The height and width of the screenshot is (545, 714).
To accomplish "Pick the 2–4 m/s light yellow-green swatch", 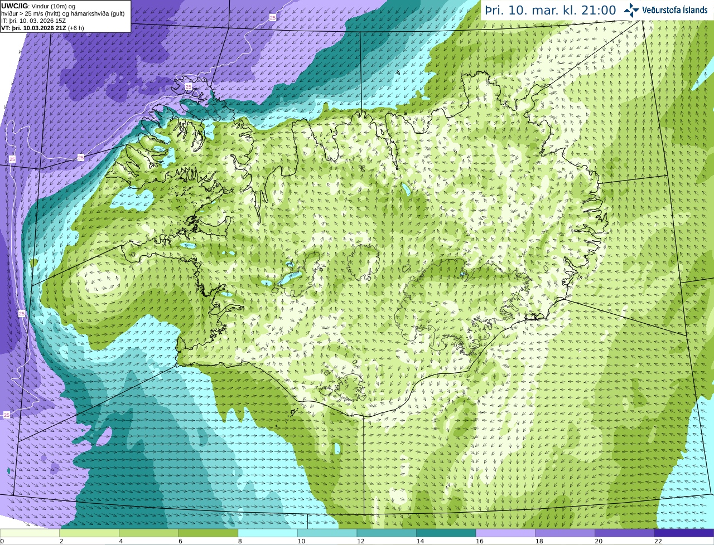I will pyautogui.click(x=89, y=533).
